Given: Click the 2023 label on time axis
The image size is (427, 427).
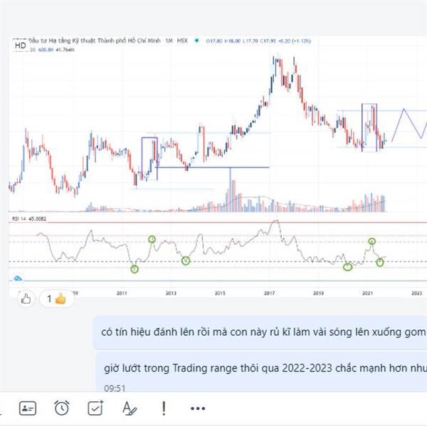Looking at the screenshot, I should [417, 292].
